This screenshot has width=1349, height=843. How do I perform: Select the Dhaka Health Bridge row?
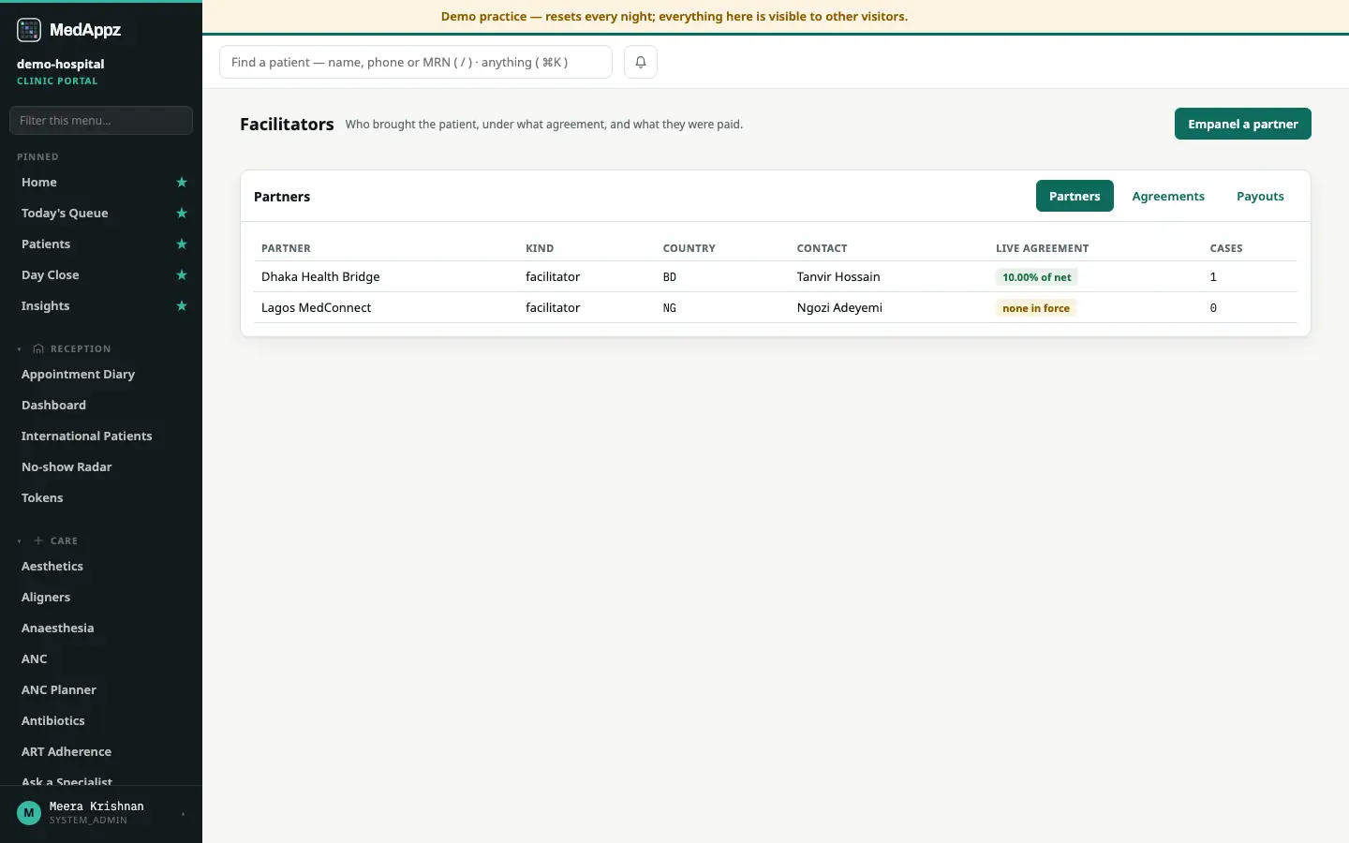(776, 276)
